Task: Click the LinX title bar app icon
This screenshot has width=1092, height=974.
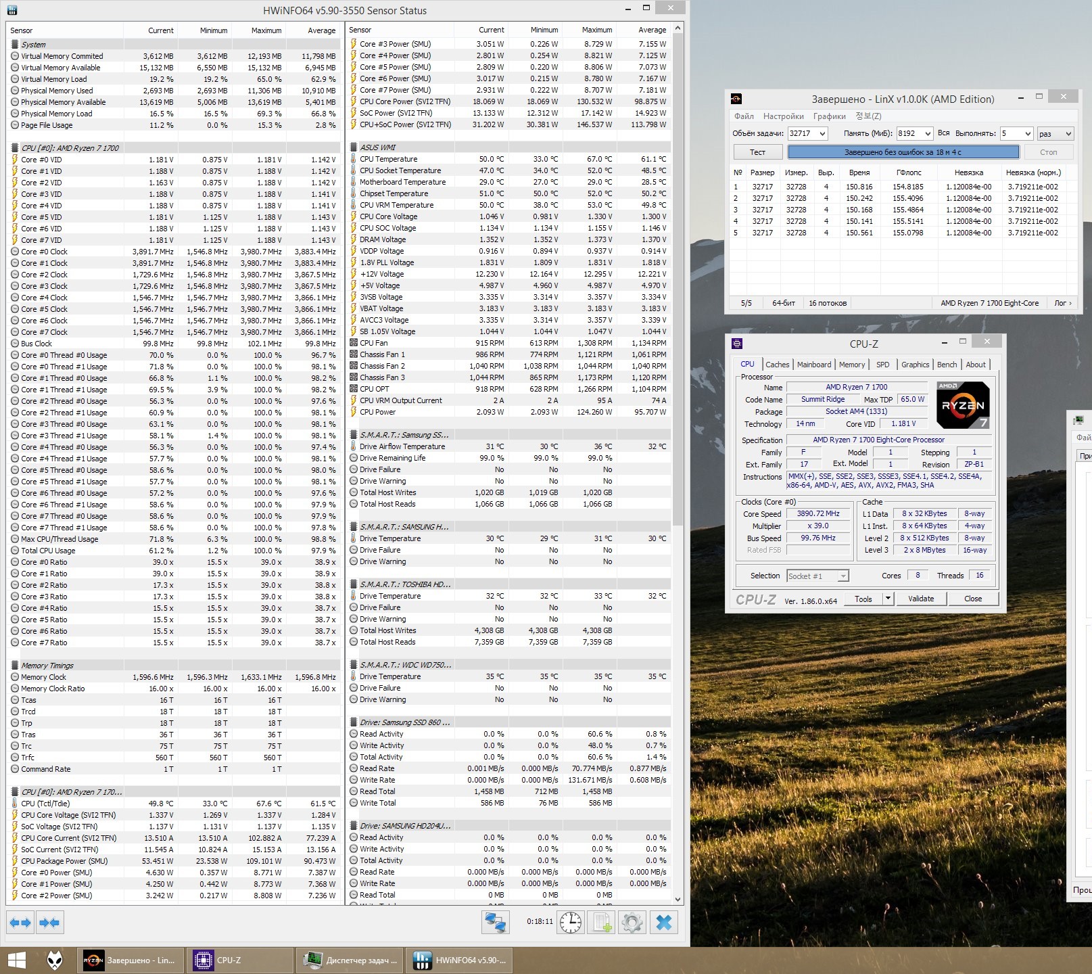Action: (736, 99)
